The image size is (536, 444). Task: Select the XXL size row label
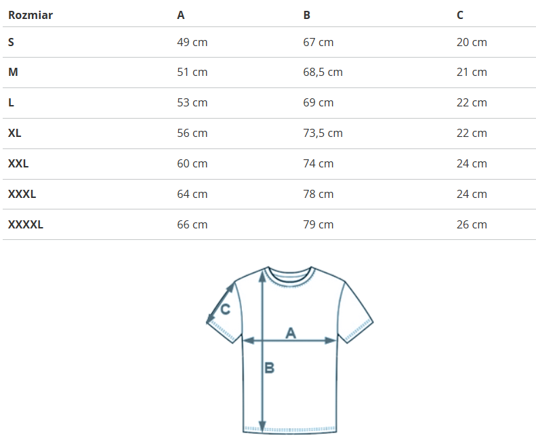tap(18, 163)
